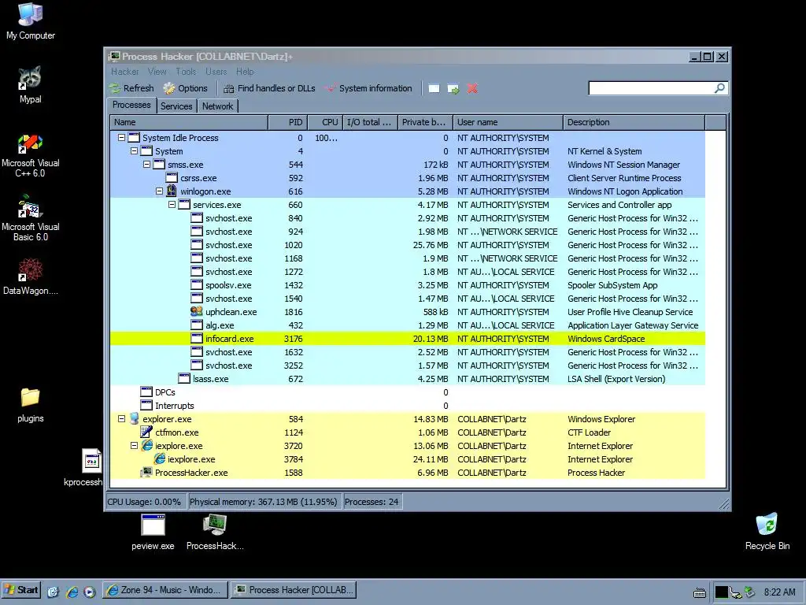Screen dimensions: 806x605
Task: Collapse the iexplore.exe 3720 node
Action: click(x=134, y=446)
